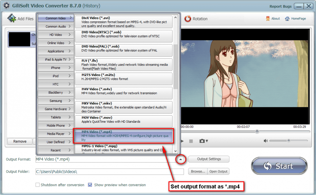Choose MPEG-1 Video (*.mpg) format
Image resolution: width=316 pixels, height=195 pixels.
coord(124,149)
